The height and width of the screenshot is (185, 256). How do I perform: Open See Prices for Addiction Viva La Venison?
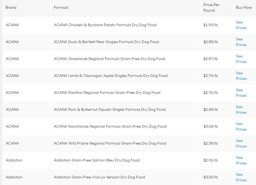click(241, 177)
